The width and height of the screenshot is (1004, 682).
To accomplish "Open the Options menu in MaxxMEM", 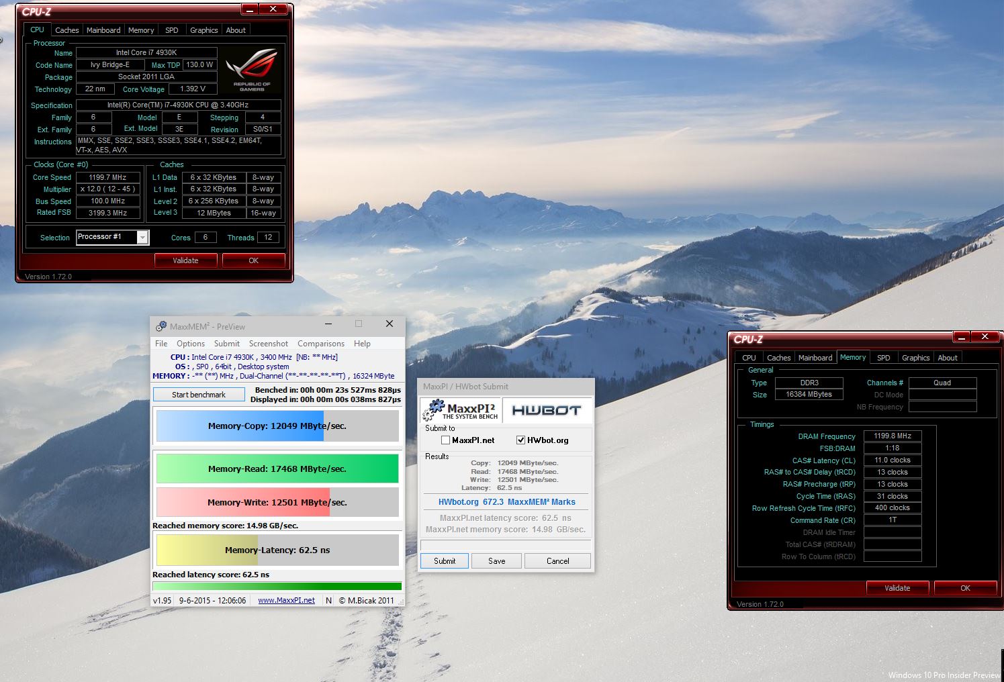I will coord(191,344).
